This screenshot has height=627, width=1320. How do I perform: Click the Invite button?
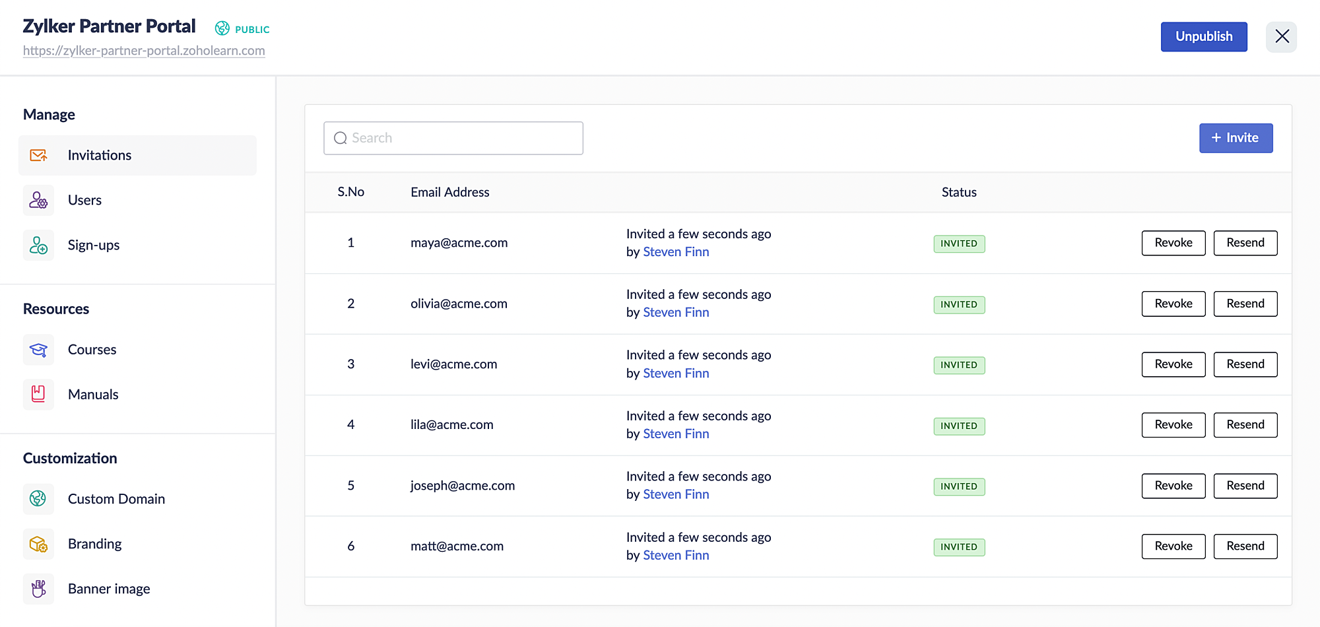coord(1236,138)
